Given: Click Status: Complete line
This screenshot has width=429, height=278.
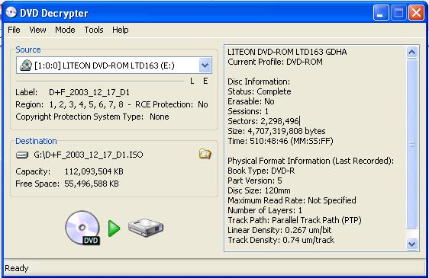Looking at the screenshot, I should [x=260, y=91].
